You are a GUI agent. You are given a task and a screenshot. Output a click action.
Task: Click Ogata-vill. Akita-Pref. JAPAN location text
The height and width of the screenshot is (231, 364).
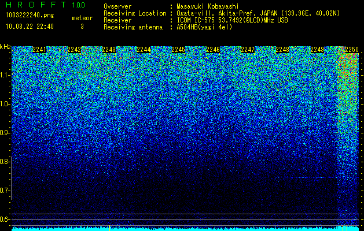coord(258,13)
